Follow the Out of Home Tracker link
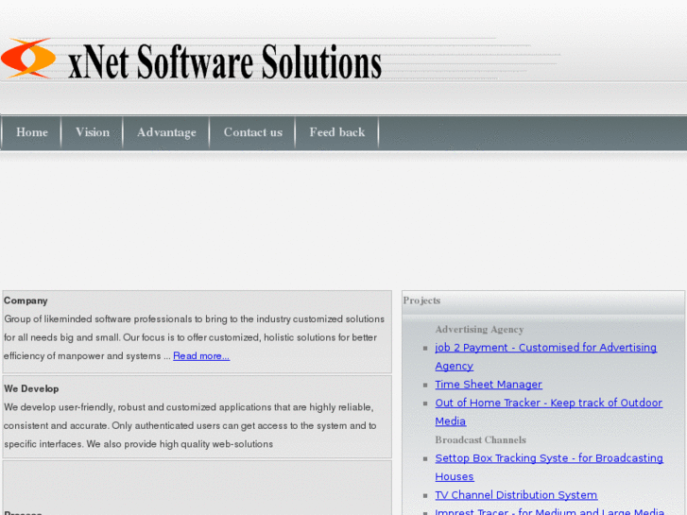 pos(548,403)
